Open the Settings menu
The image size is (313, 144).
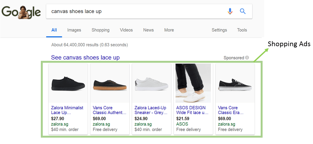[219, 30]
